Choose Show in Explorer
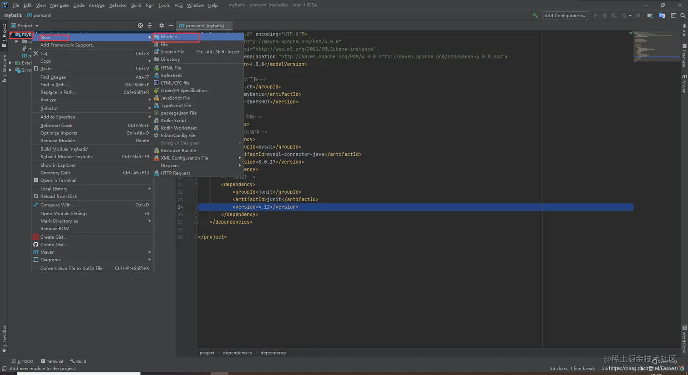Viewport: 688px width, 375px height. pyautogui.click(x=92, y=165)
